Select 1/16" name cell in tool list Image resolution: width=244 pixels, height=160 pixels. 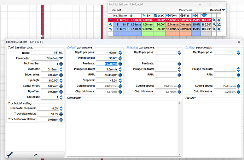pyautogui.click(x=124, y=24)
